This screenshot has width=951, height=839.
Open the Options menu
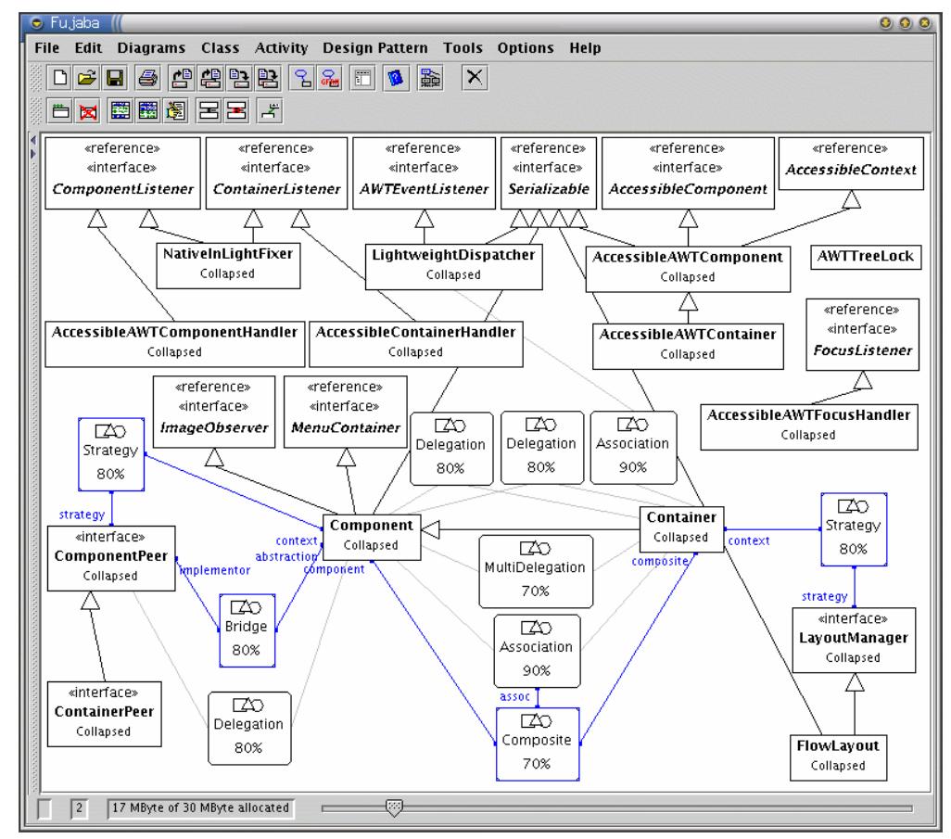click(526, 48)
